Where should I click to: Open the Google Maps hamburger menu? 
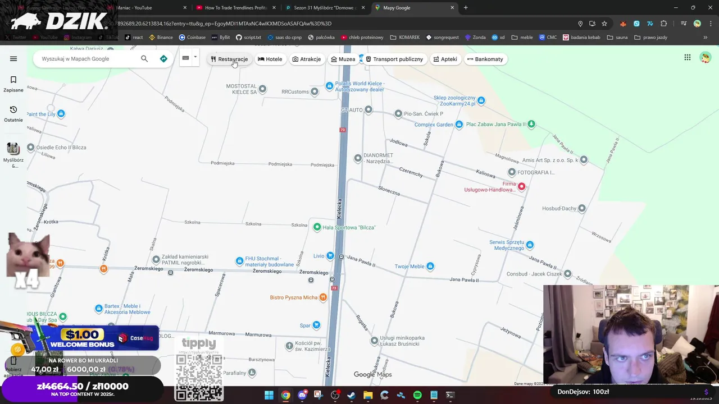(13, 59)
